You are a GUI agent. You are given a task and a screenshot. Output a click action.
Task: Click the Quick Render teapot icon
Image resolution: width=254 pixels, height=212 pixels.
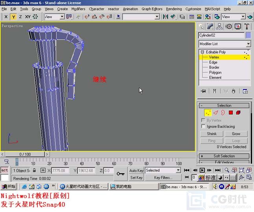pyautogui.click(x=250, y=17)
